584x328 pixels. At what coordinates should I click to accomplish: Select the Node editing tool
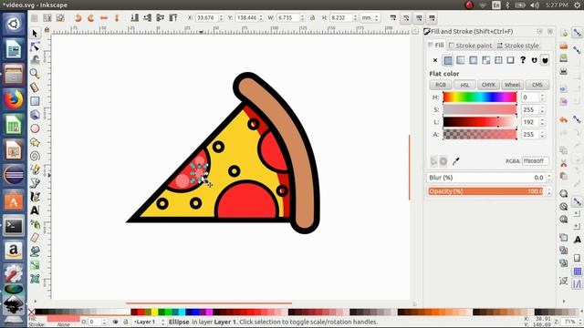pos(35,46)
